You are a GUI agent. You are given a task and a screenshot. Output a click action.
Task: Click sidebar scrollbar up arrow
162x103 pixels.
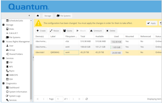pos(31,20)
